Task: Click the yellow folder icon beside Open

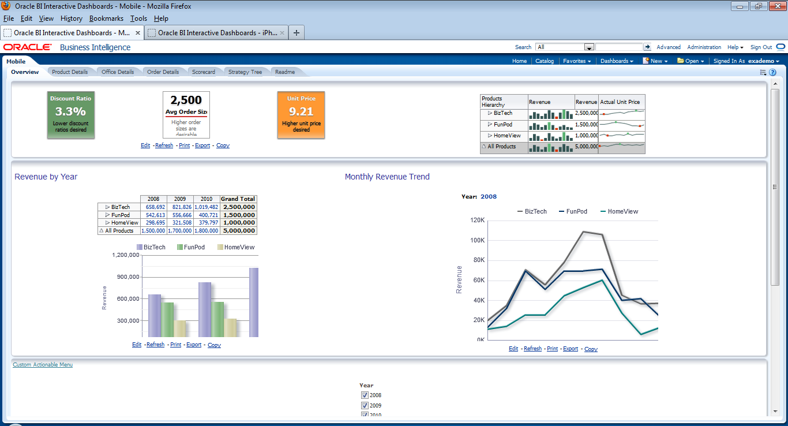Action: (681, 61)
